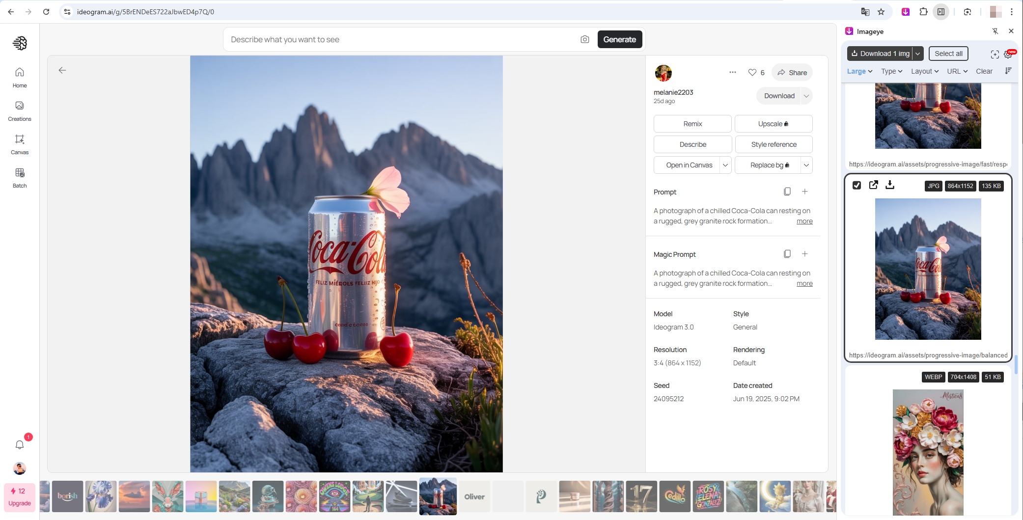Click plus icon next to Prompt
Viewport: 1023px width, 520px height.
pyautogui.click(x=805, y=192)
